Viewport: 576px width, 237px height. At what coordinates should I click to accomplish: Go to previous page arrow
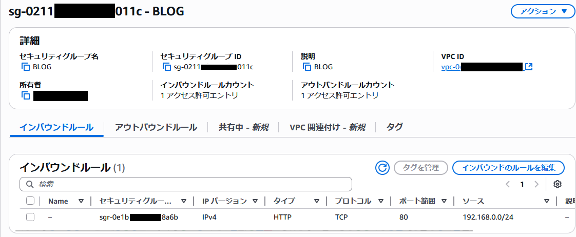[x=507, y=184]
